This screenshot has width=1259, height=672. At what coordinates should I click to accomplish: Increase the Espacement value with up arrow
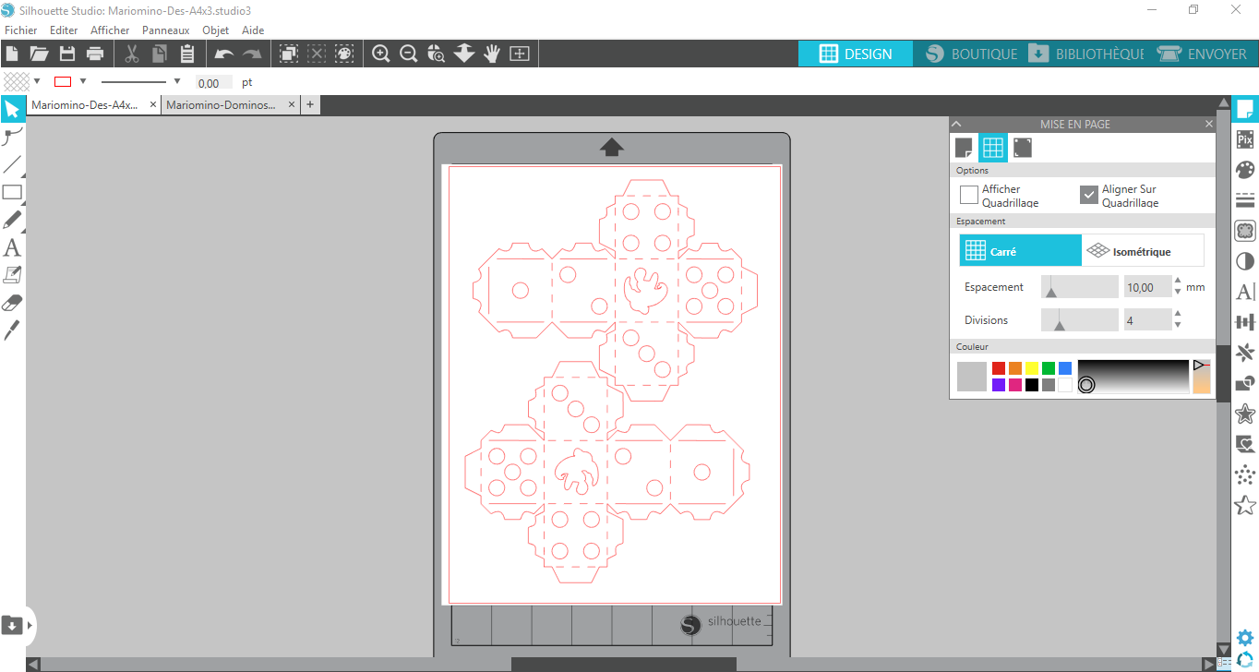1178,281
